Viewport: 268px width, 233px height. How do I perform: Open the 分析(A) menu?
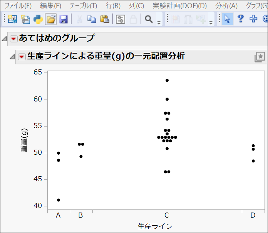pos(226,6)
